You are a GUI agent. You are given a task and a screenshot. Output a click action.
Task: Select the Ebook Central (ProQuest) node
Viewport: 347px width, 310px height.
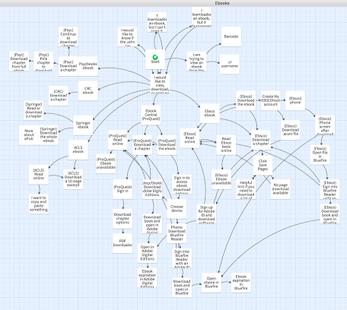coord(151,115)
